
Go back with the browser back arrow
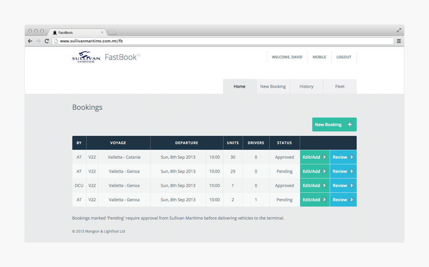[x=30, y=41]
